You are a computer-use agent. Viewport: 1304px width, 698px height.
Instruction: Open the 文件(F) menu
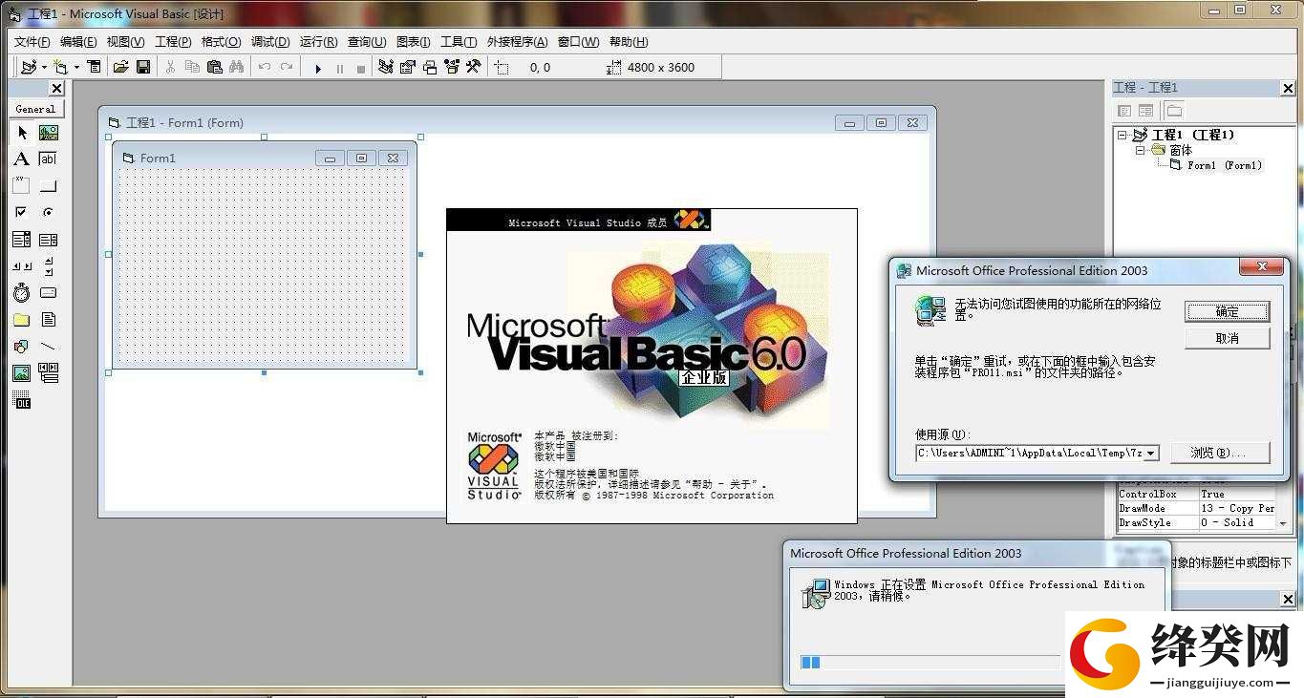click(x=32, y=42)
